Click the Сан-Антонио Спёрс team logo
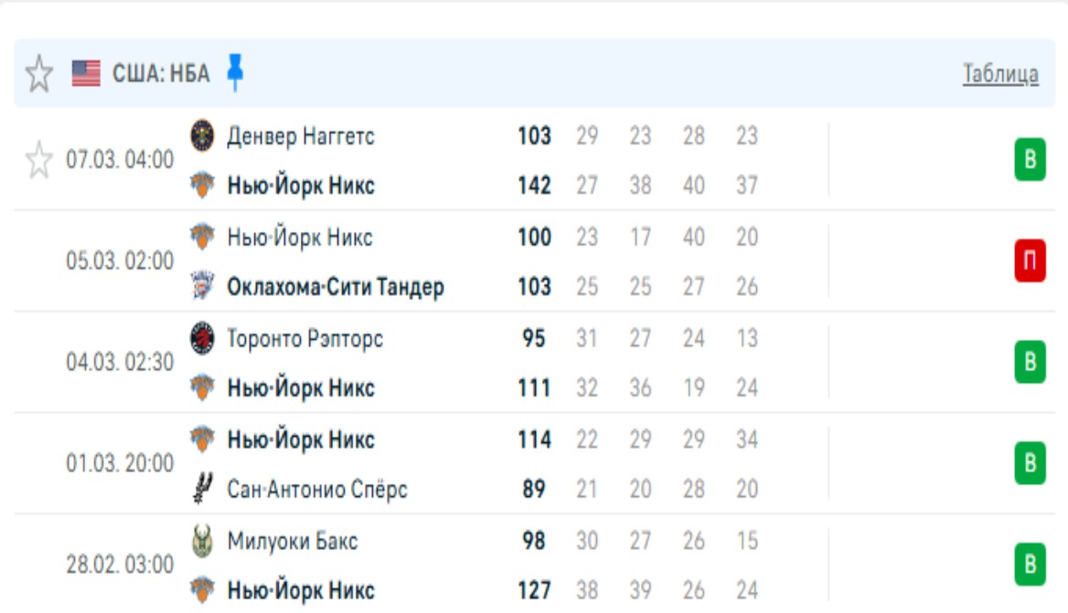 pos(202,489)
